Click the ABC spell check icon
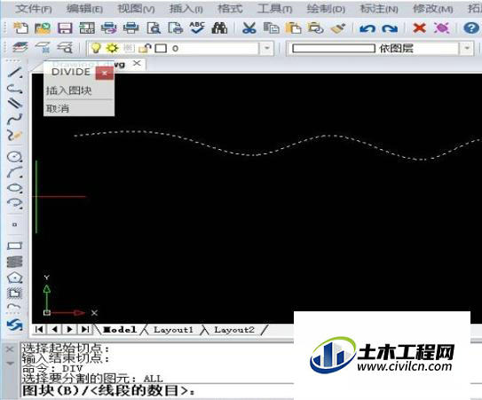Image resolution: width=482 pixels, height=400 pixels. click(x=197, y=27)
